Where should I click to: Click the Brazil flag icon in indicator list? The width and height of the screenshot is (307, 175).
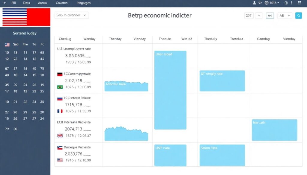point(60,87)
